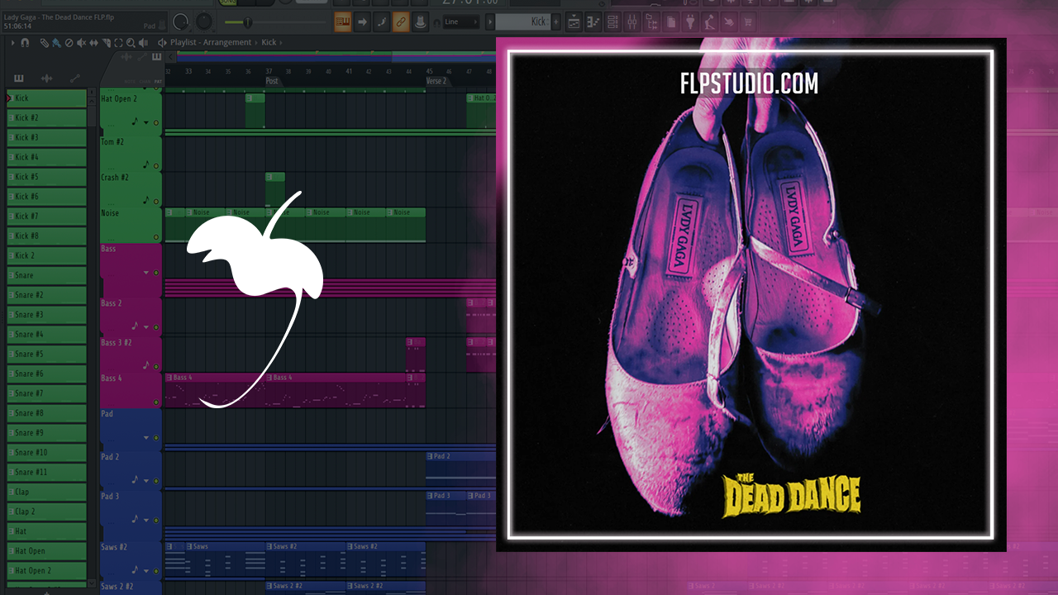
Task: Select the Paint brush tool
Action: pos(56,42)
